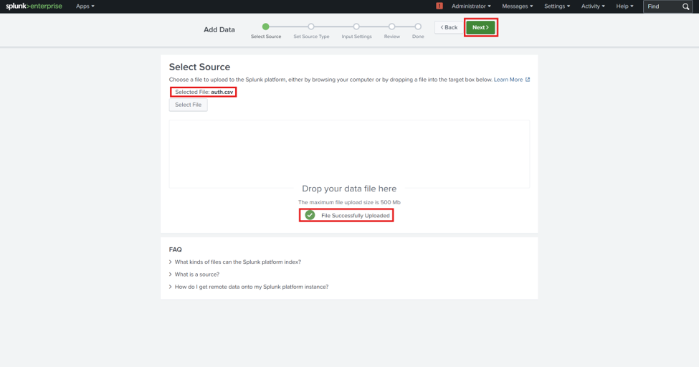
Task: Open the Apps dropdown menu
Action: [x=85, y=6]
